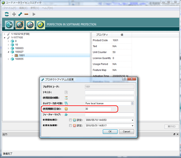Select the CodeMeter CM banner icon

pos(9,25)
